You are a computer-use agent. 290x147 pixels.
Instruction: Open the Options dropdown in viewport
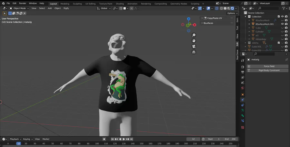[232, 13]
